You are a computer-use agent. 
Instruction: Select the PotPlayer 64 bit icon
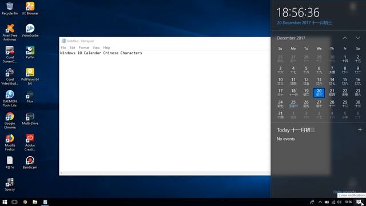30,76
